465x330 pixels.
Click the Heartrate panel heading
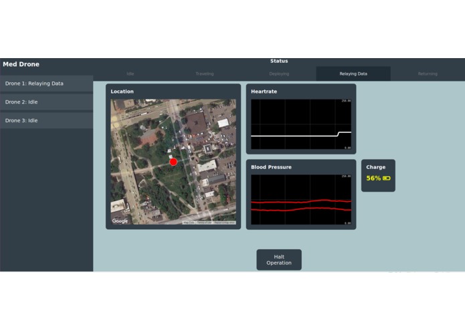[x=264, y=92]
